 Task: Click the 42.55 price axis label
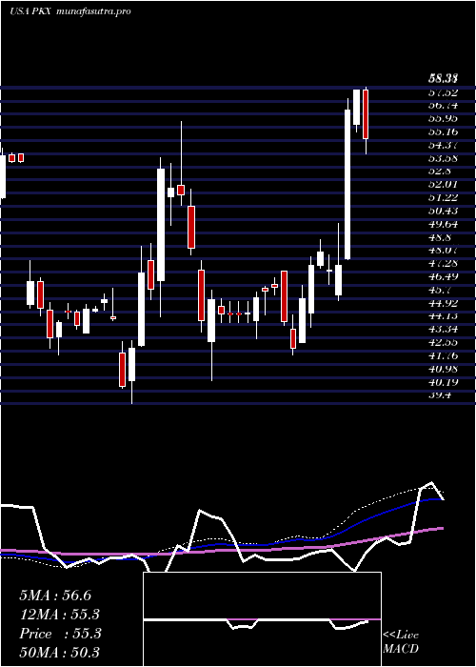[x=443, y=342]
